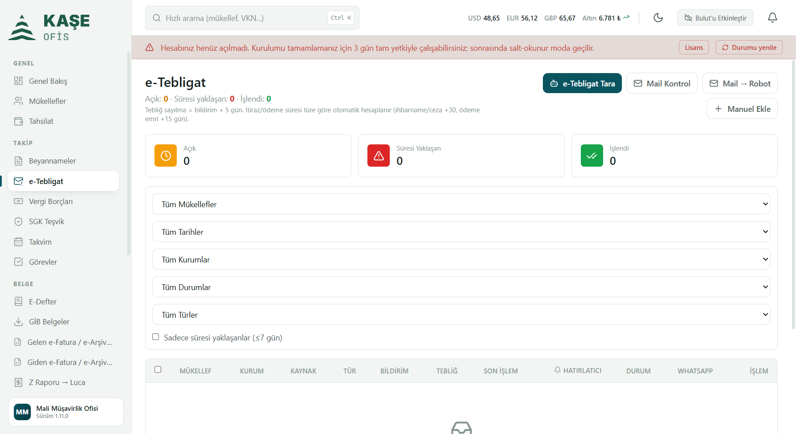
Task: Click the gold price trend arrow icon
Action: click(x=626, y=18)
